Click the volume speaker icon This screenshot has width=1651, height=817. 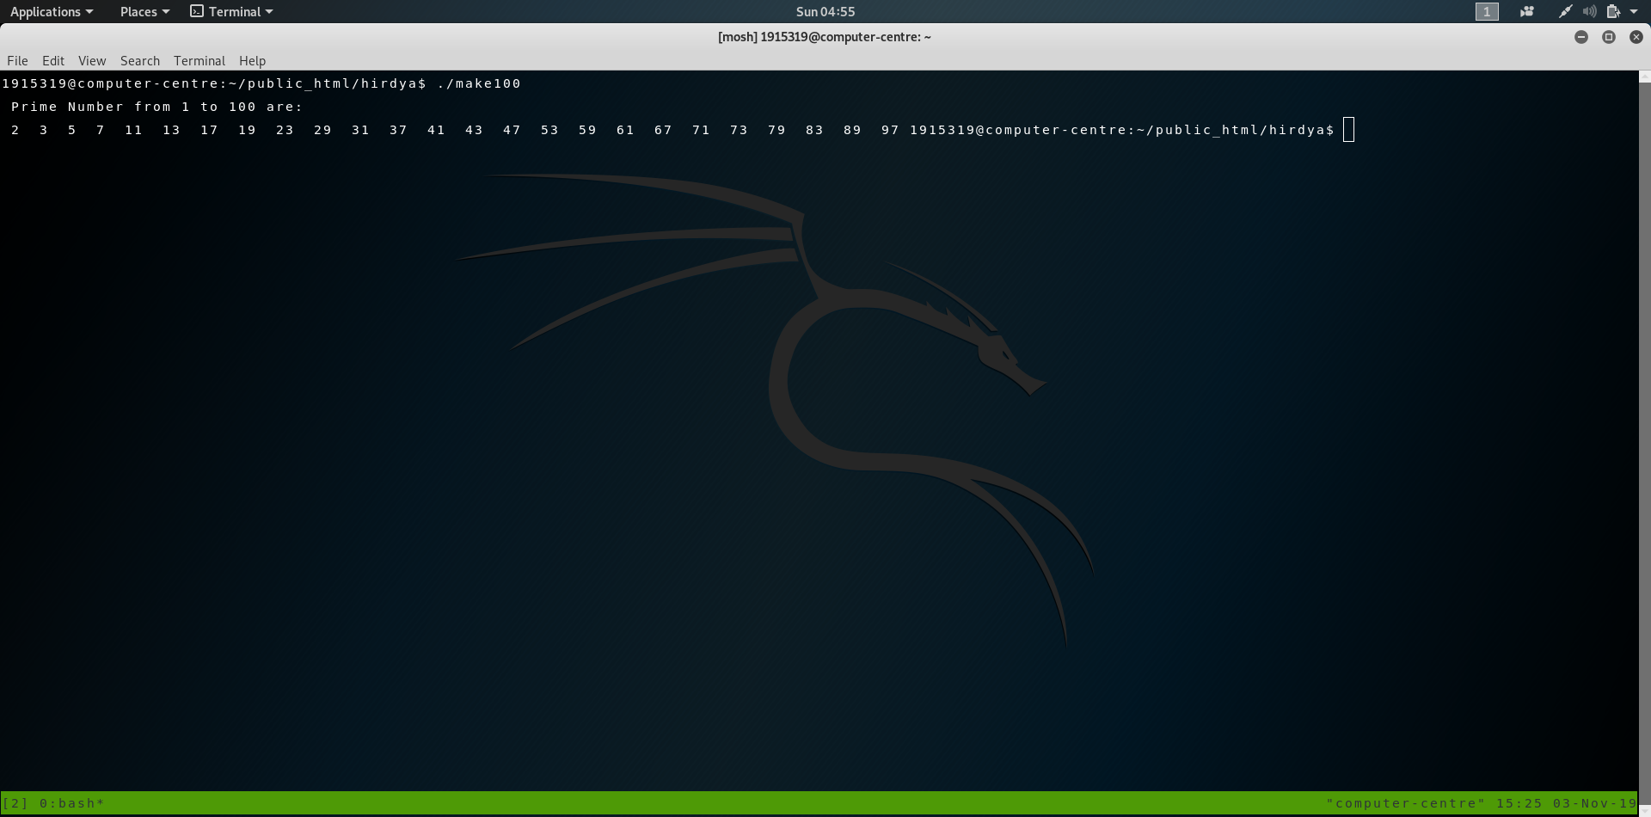click(x=1589, y=12)
